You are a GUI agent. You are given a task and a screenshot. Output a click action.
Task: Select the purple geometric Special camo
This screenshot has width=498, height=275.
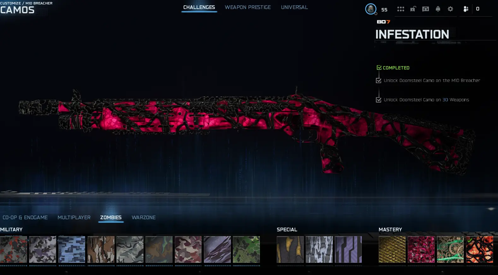[x=348, y=249]
